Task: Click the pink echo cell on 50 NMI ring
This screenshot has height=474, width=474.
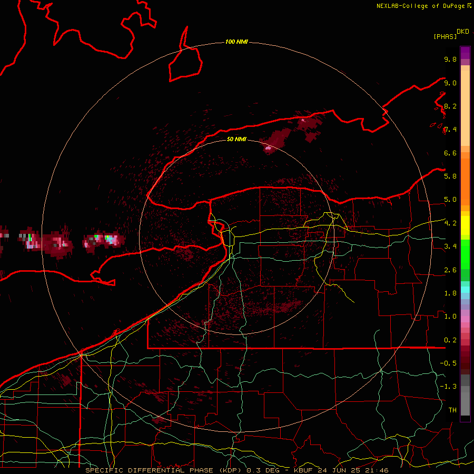Action: 268,148
